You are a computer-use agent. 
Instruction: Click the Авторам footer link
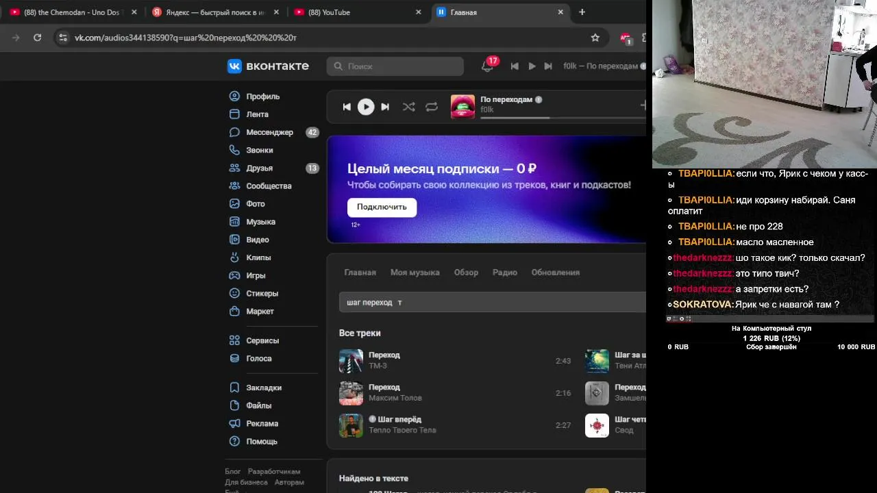[289, 482]
